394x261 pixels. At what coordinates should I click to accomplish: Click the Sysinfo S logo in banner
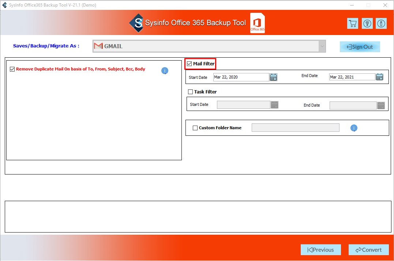pos(137,23)
